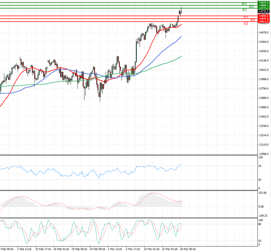Image resolution: width=271 pixels, height=252 pixels.
Task: Click the 70 level on RSI scale
Action: [260, 166]
